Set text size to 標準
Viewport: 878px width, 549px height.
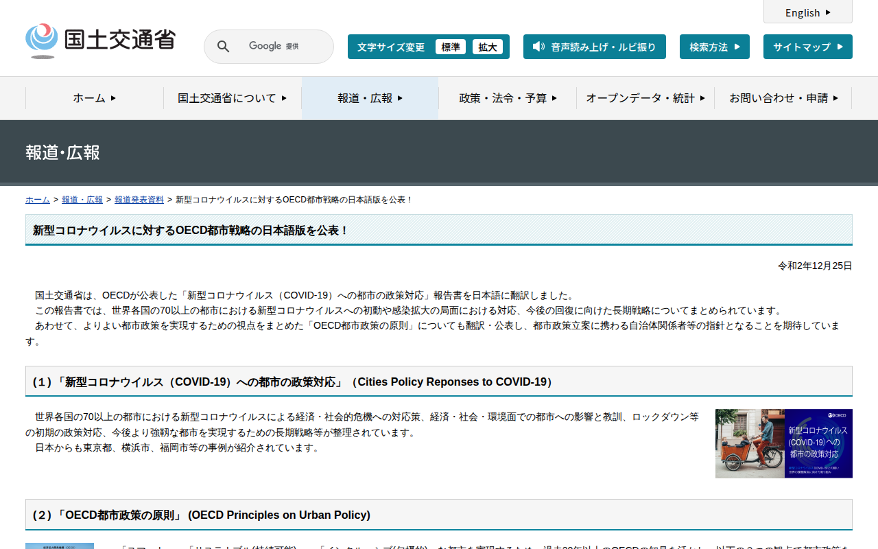[x=451, y=47]
